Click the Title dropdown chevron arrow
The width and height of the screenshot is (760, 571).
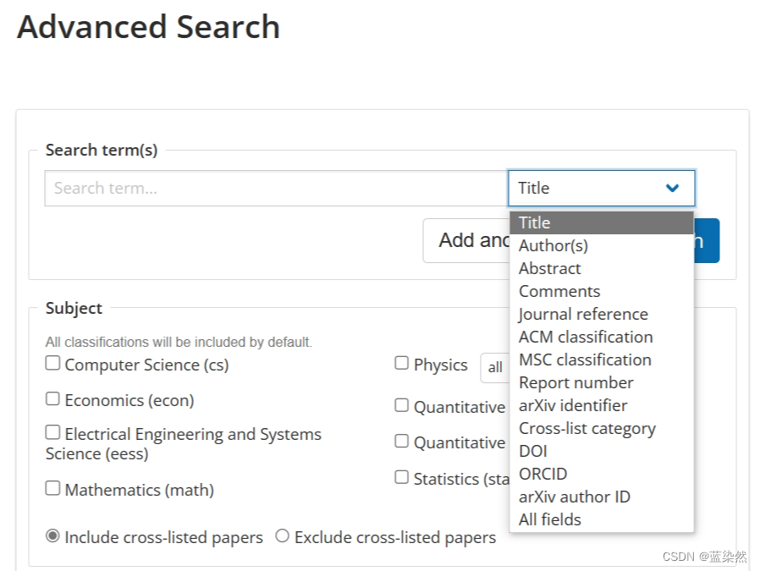pos(673,189)
